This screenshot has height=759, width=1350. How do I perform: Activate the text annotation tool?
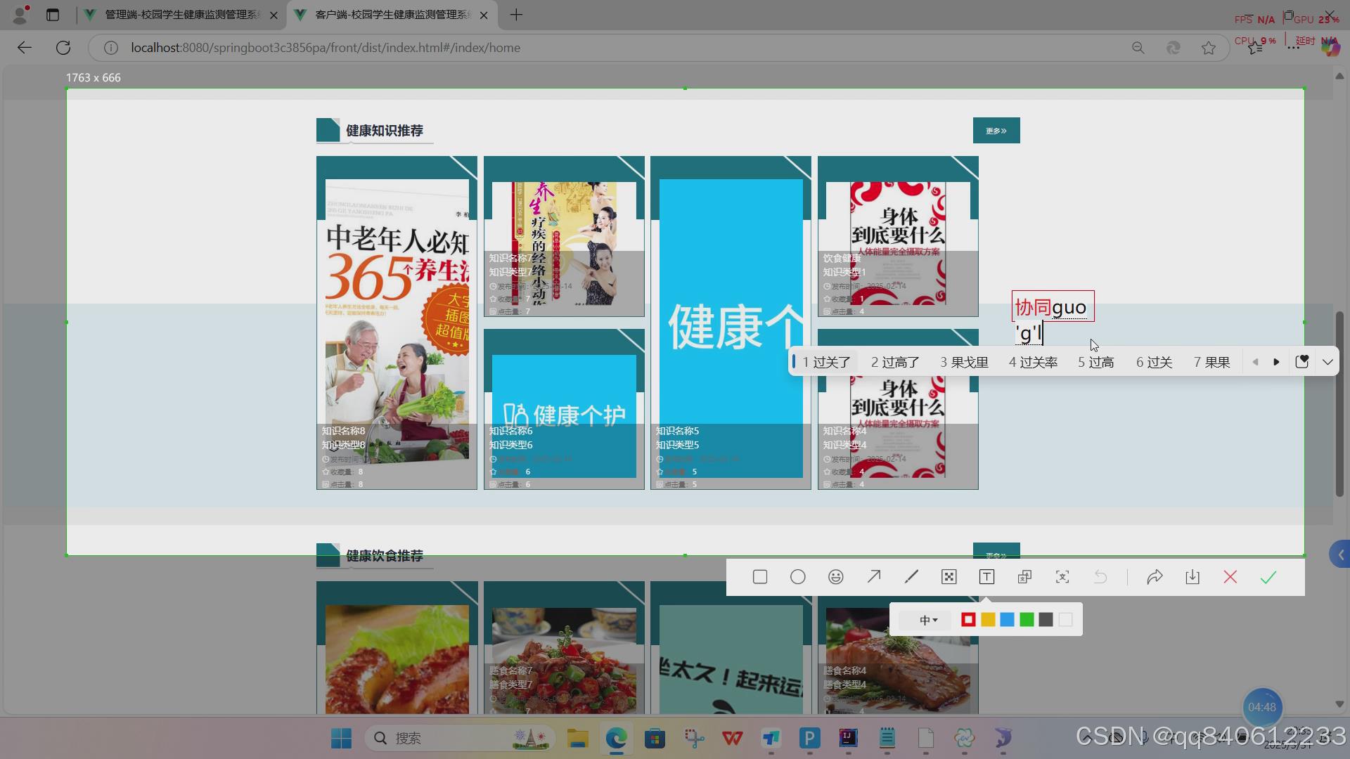click(986, 576)
